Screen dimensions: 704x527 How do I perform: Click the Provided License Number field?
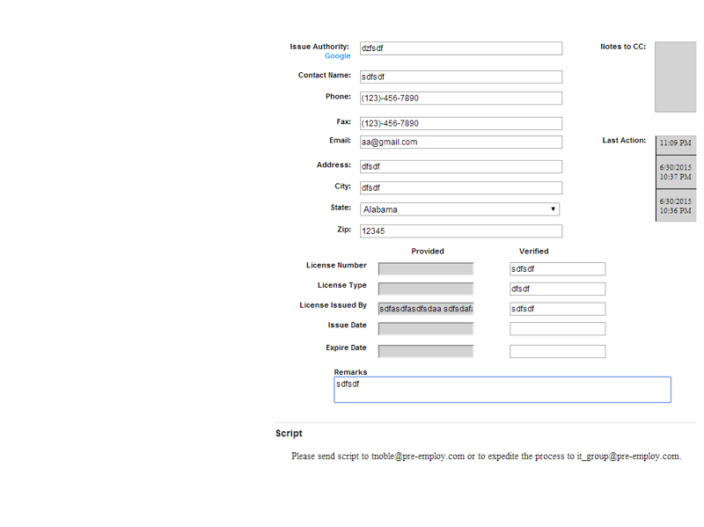point(426,269)
